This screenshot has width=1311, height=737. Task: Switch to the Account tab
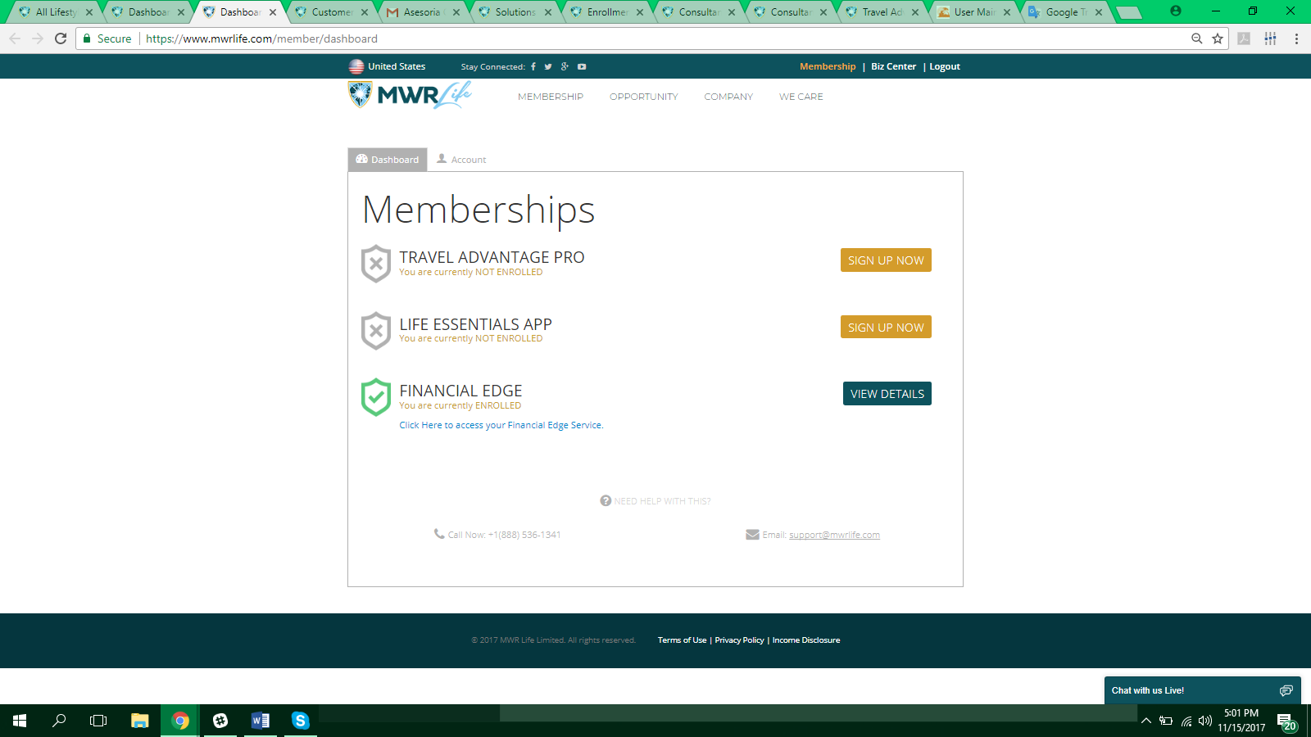(461, 160)
